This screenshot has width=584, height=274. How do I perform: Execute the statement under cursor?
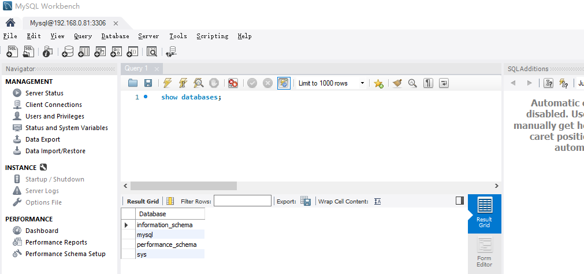pos(183,83)
